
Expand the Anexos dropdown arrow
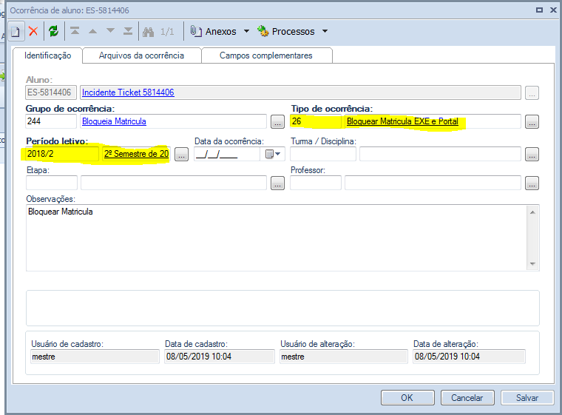click(246, 31)
